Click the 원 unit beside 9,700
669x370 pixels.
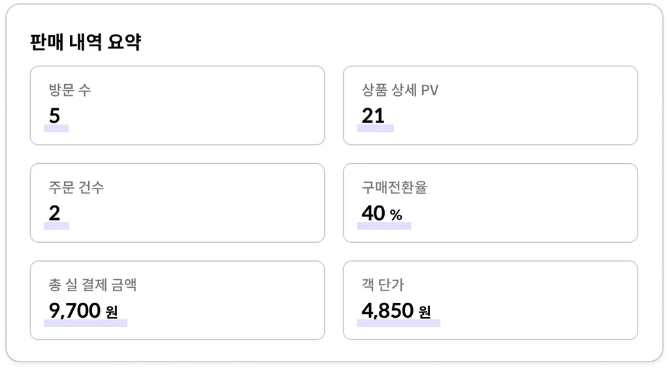coord(111,312)
